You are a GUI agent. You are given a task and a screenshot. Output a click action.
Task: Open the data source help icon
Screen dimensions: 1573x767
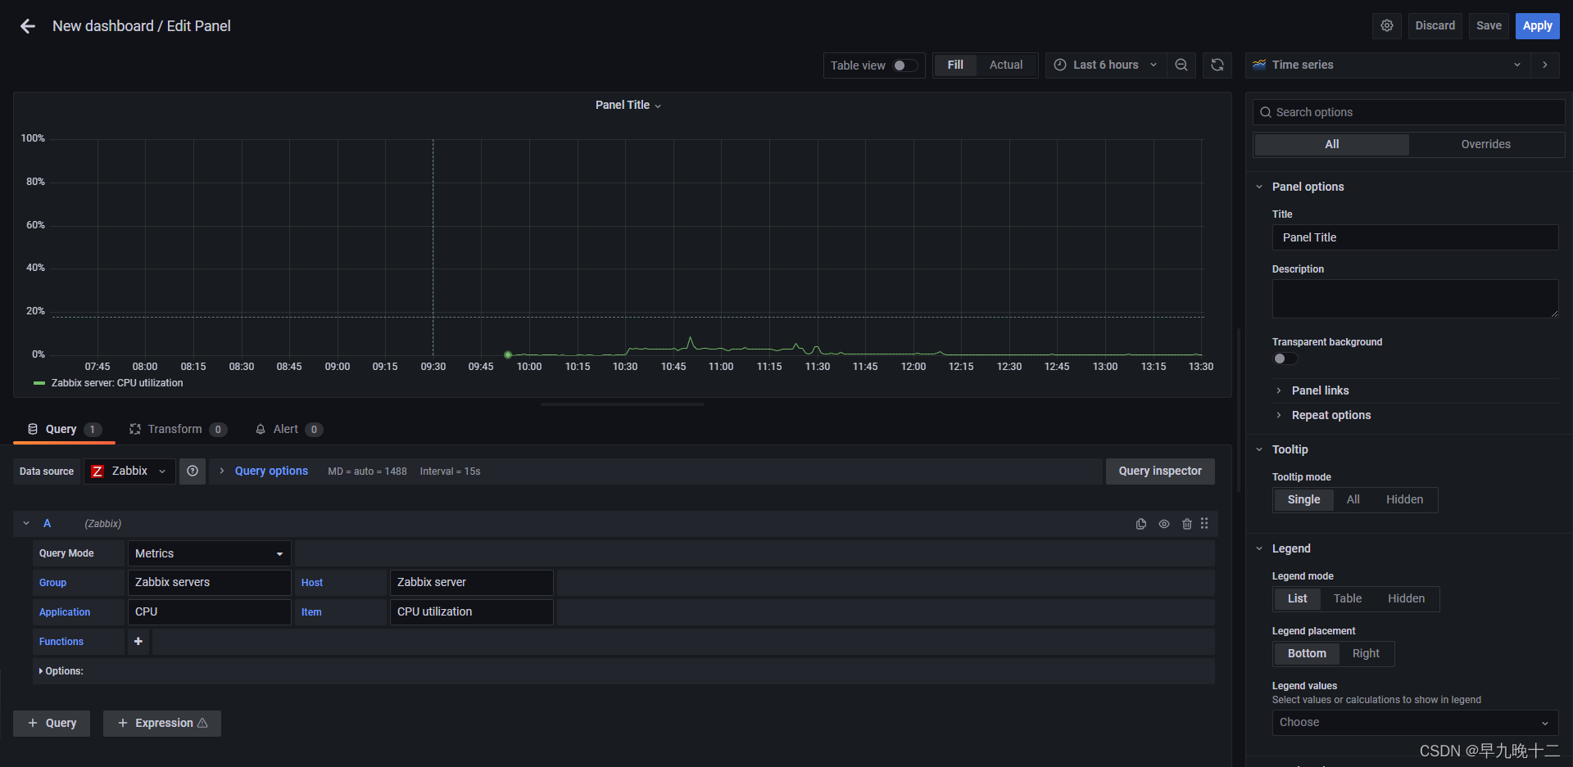point(193,471)
